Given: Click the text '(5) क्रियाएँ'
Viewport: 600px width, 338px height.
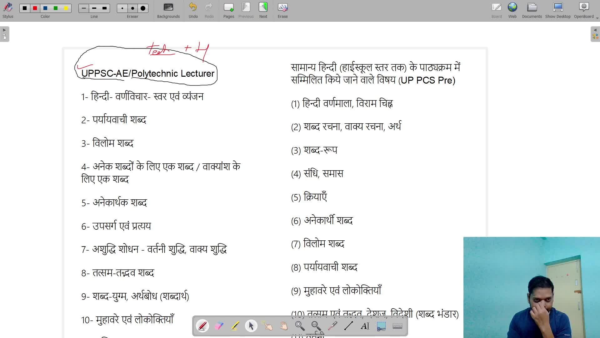Looking at the screenshot, I should tap(309, 197).
